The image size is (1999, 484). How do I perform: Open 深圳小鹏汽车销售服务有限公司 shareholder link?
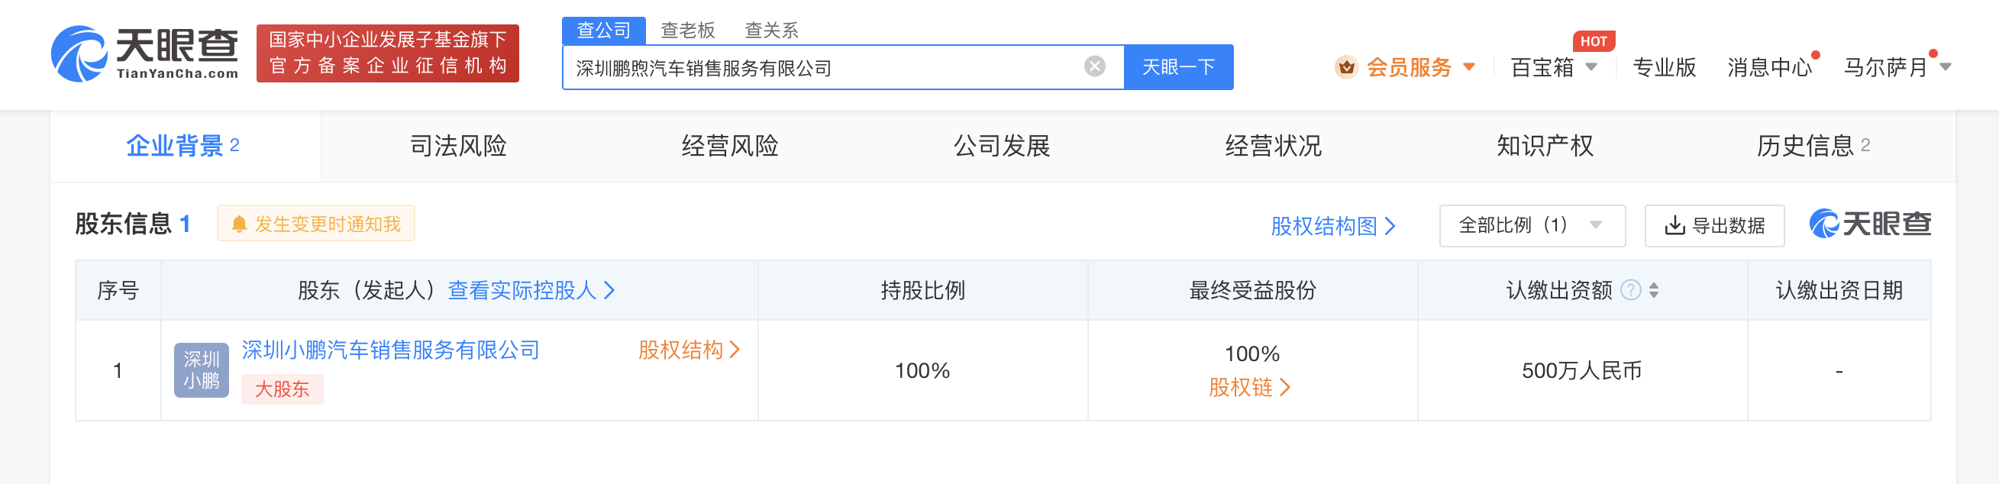390,350
